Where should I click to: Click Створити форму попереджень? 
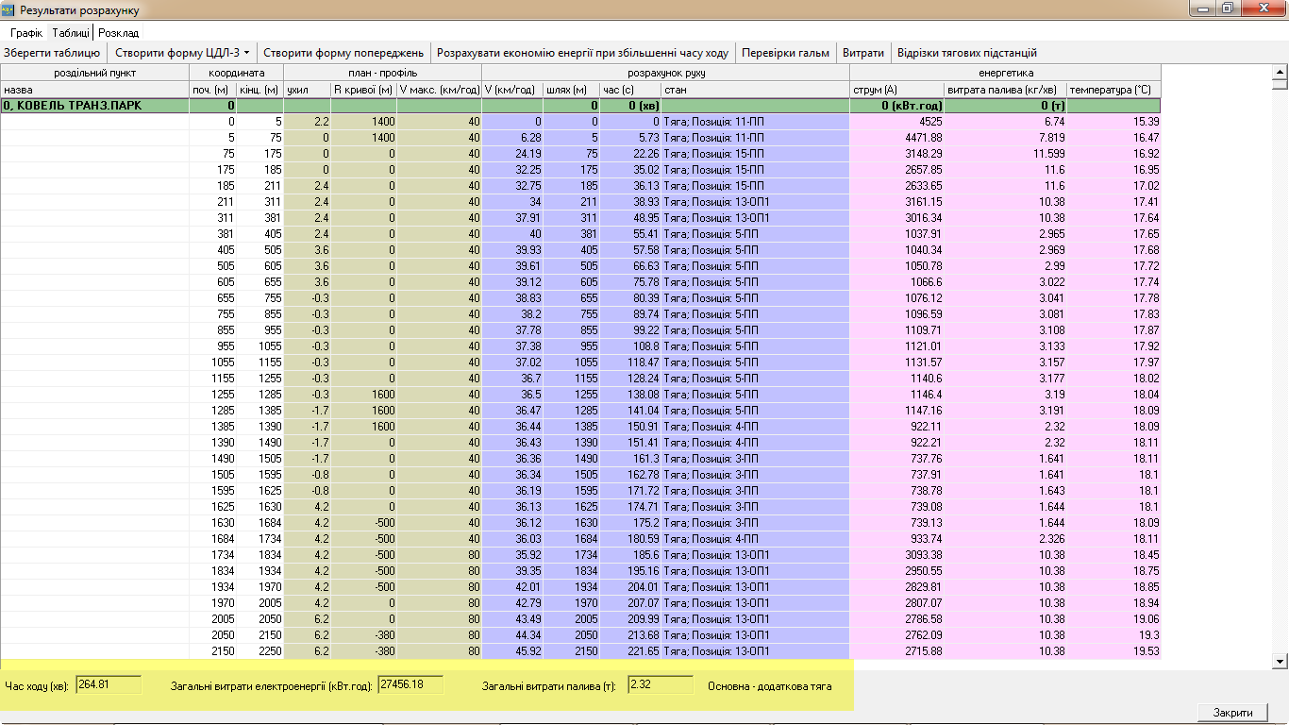point(343,53)
